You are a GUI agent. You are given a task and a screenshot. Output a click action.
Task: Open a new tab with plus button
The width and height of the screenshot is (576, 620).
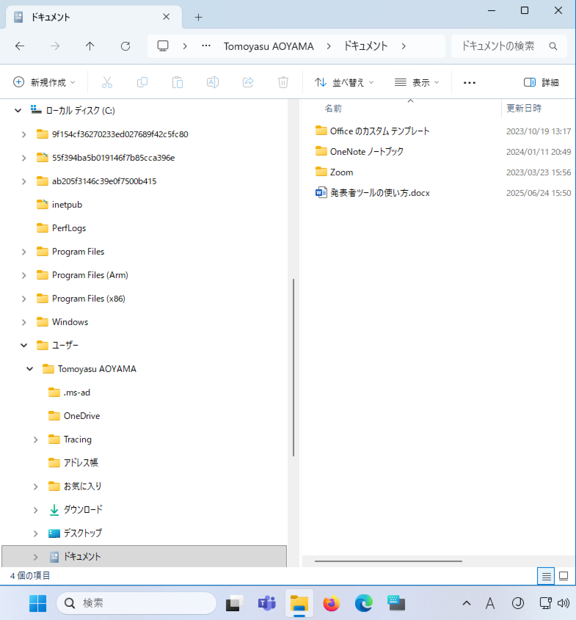pyautogui.click(x=198, y=17)
